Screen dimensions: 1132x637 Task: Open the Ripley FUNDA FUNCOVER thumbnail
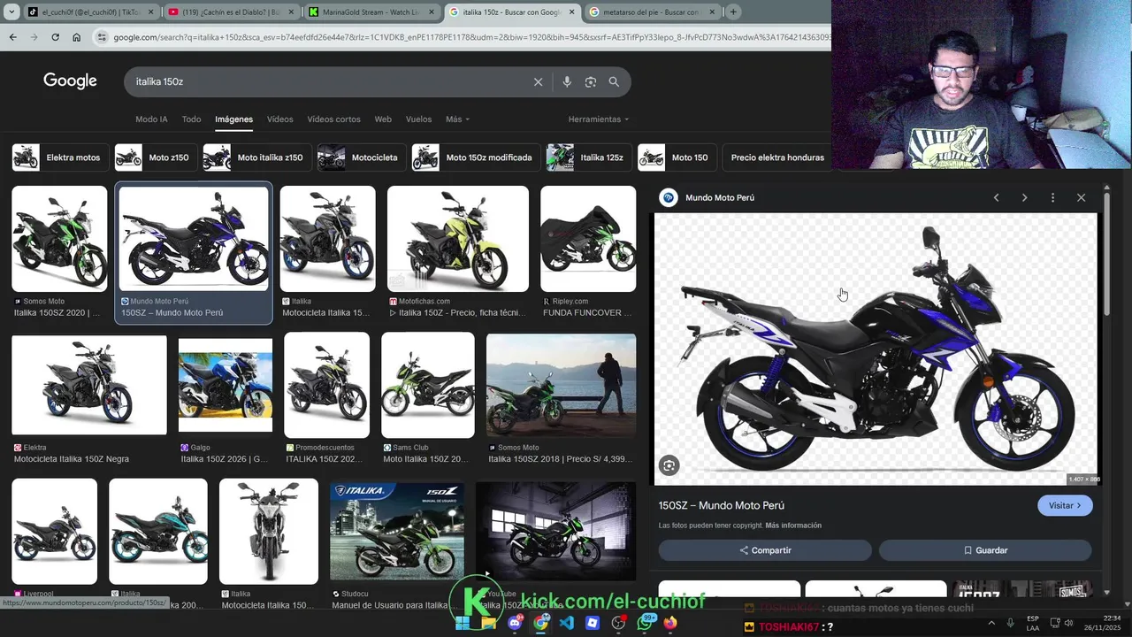[588, 239]
